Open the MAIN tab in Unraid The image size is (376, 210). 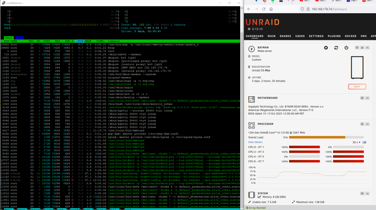[x=271, y=36]
